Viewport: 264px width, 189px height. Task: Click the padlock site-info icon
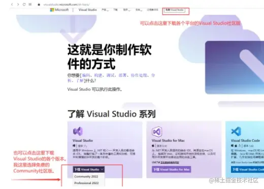click(39, 5)
